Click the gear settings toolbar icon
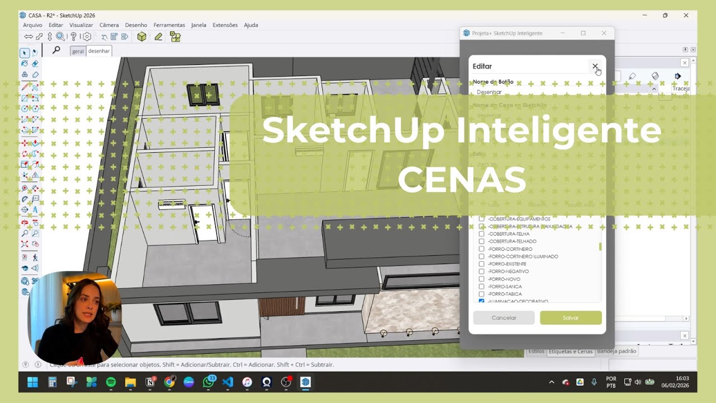The image size is (716, 403). [x=87, y=37]
